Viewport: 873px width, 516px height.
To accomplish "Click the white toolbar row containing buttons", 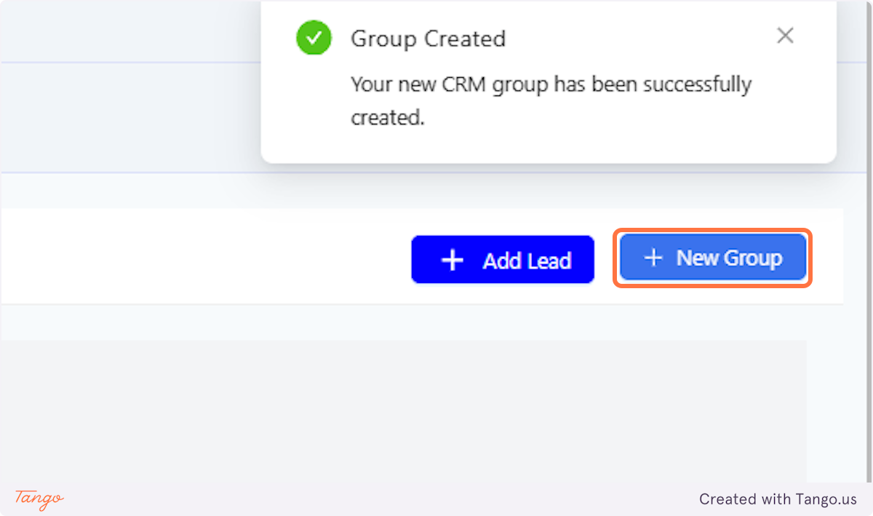I will click(218, 255).
